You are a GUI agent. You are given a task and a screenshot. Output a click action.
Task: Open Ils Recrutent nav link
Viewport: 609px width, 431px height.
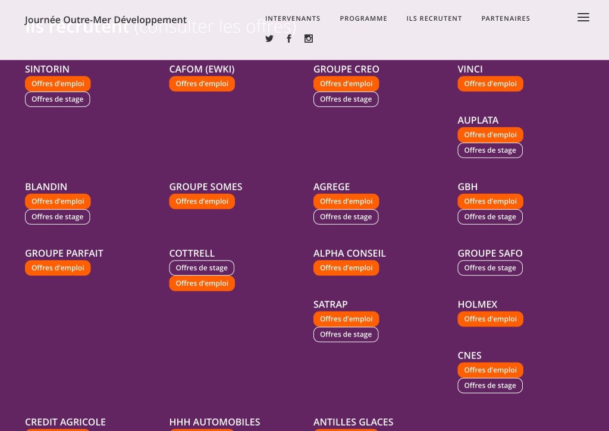coord(434,18)
